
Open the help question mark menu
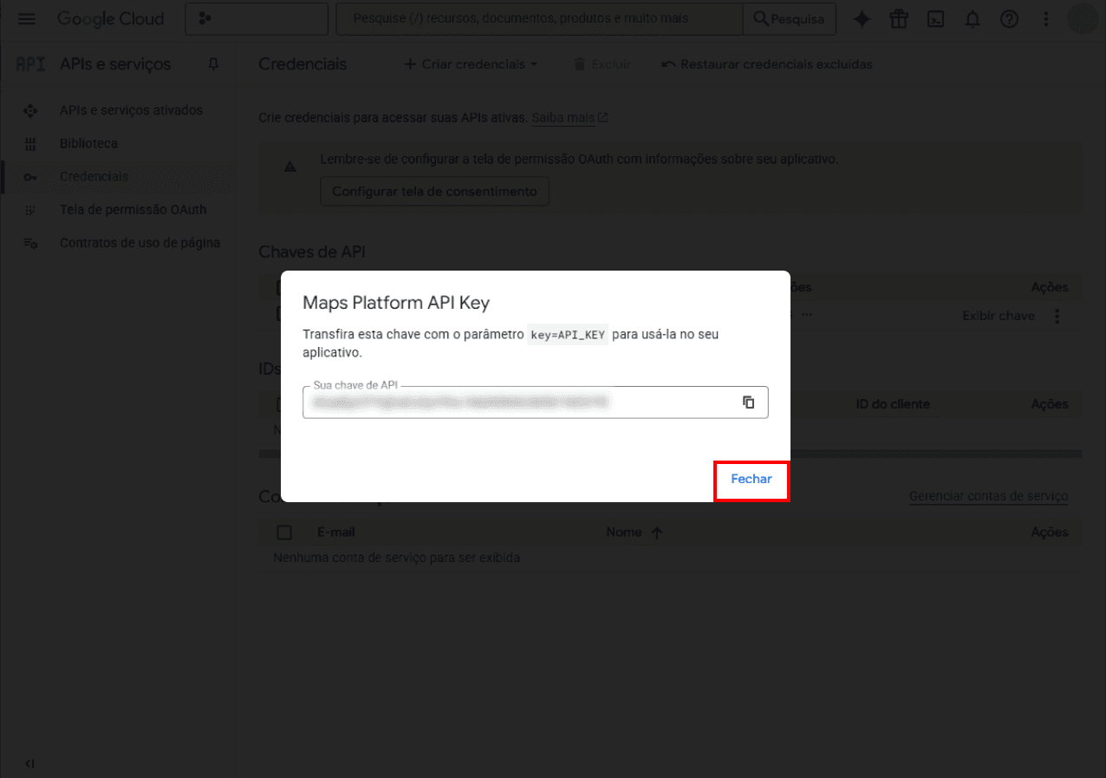[1009, 19]
